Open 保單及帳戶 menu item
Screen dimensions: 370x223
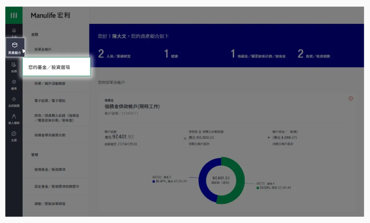point(43,50)
